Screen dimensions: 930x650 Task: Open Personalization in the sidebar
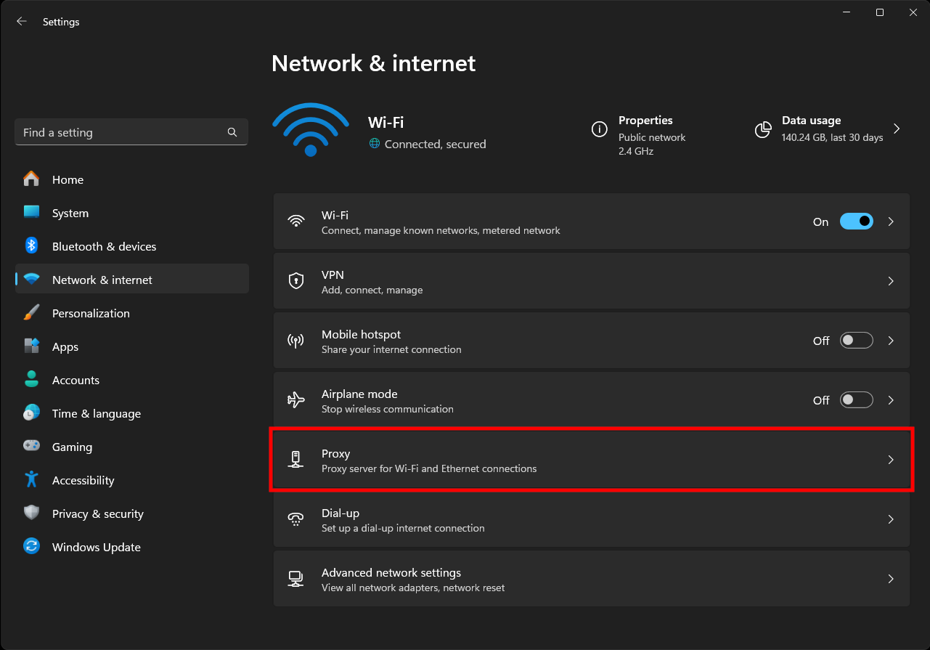click(91, 313)
